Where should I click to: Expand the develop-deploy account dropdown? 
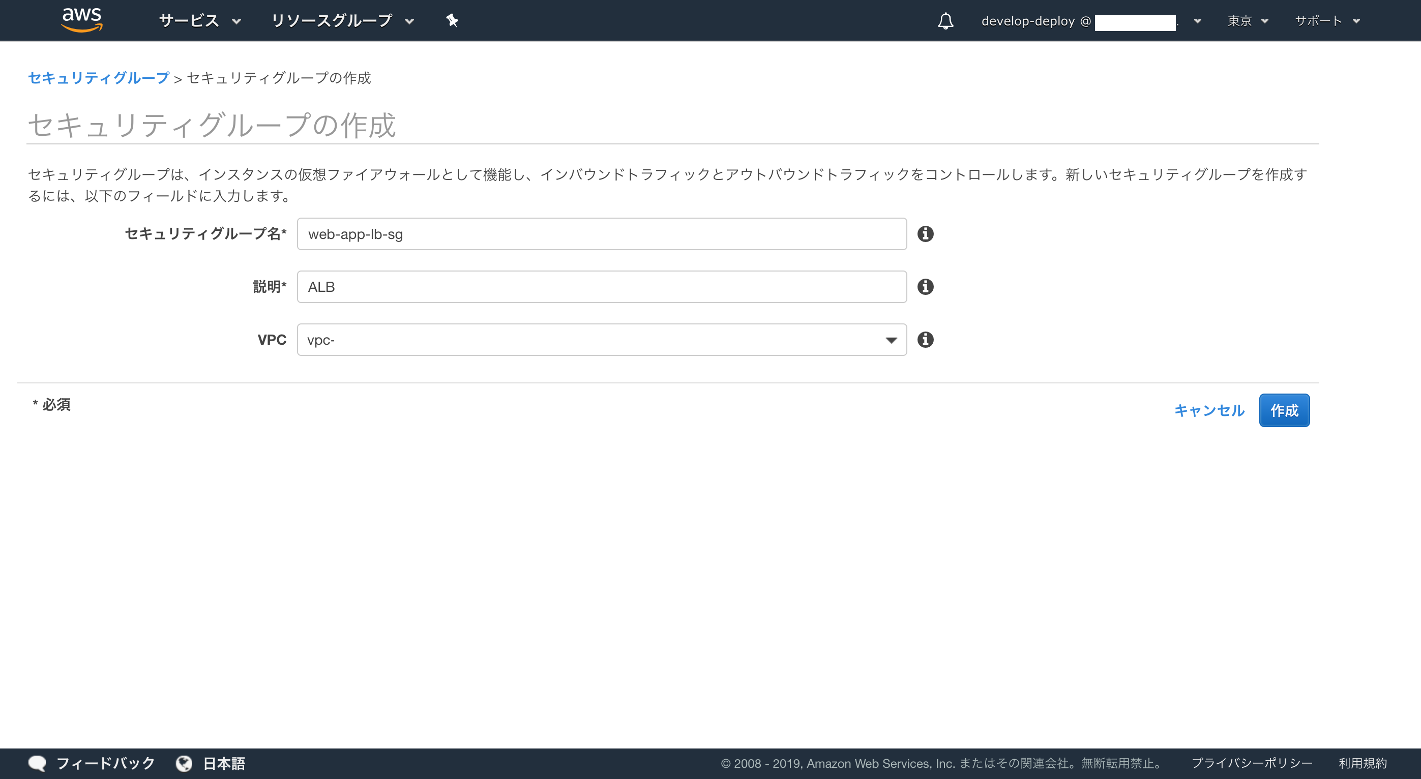coord(1089,21)
